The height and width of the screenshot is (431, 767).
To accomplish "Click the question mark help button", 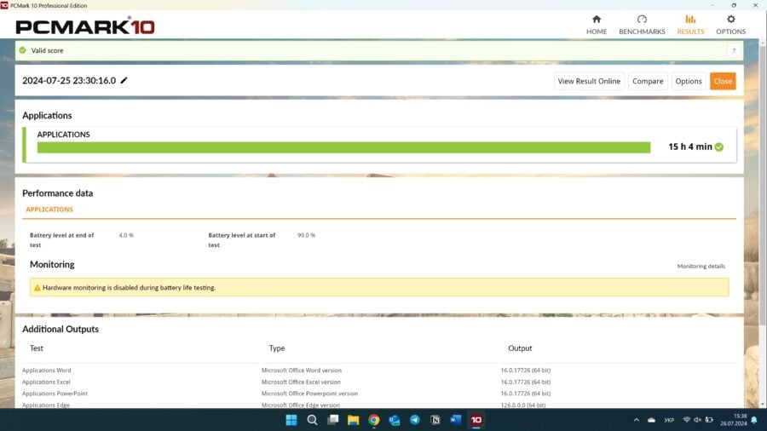I will coord(734,50).
